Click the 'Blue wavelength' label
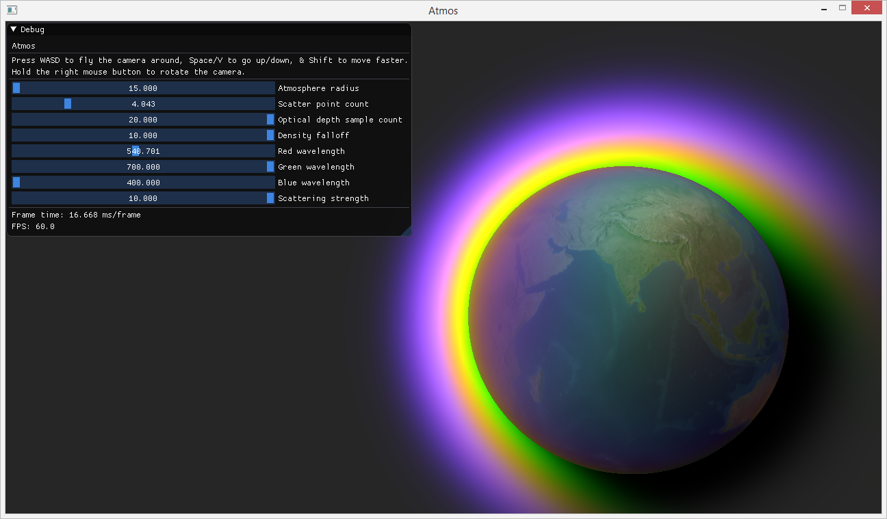 point(313,183)
